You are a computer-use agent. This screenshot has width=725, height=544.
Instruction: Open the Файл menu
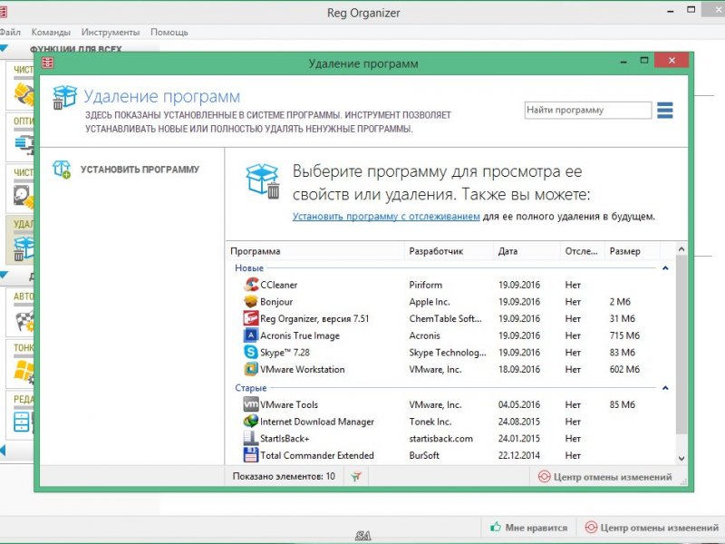point(10,32)
